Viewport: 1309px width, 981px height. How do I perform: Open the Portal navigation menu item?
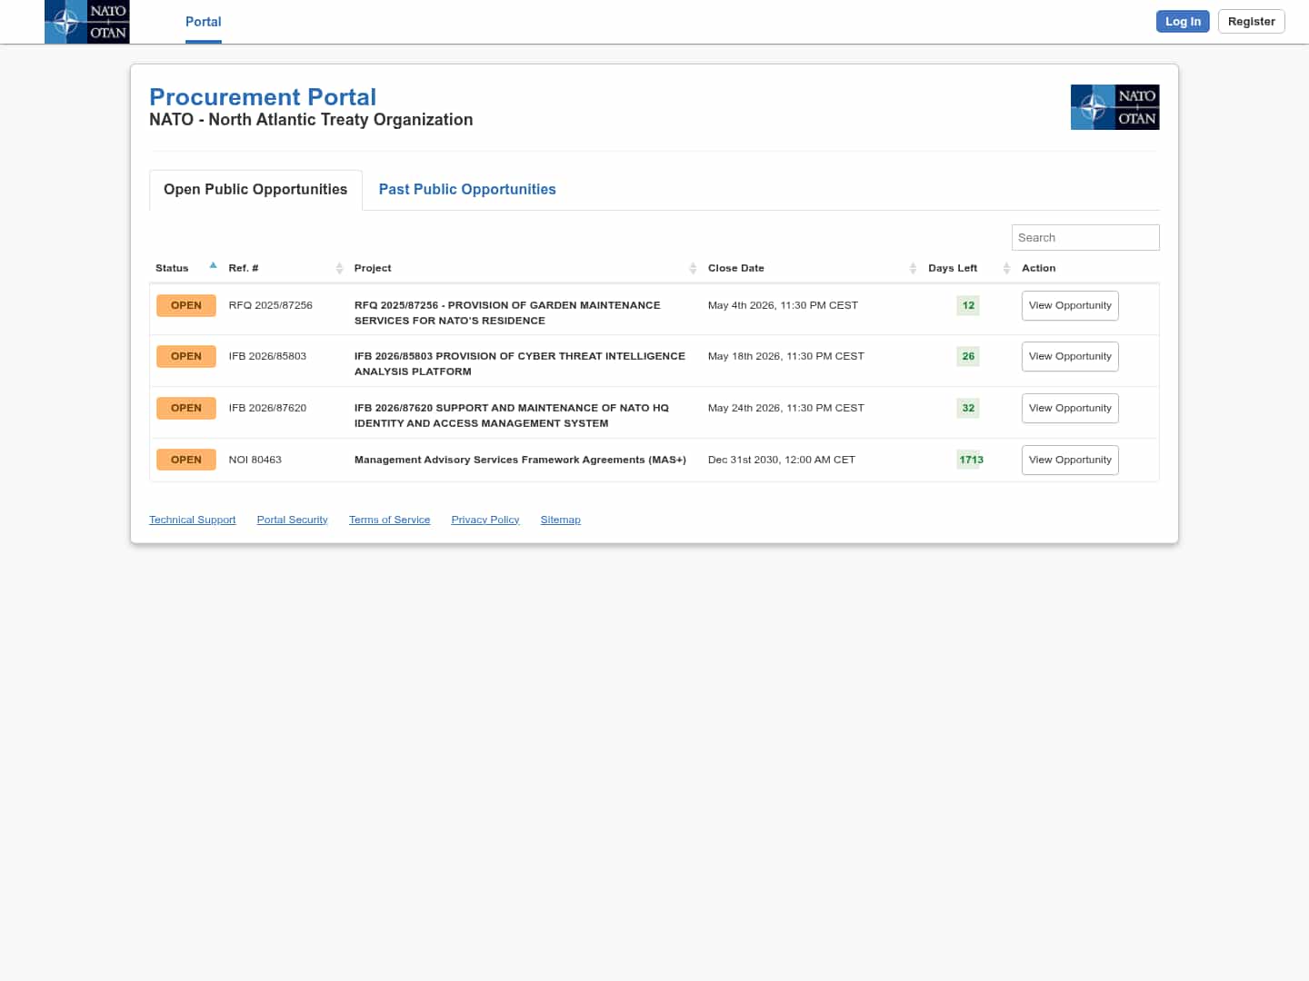203,22
